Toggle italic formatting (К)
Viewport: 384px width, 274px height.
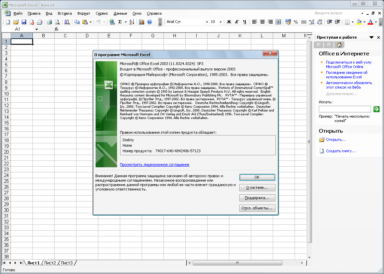(x=237, y=22)
